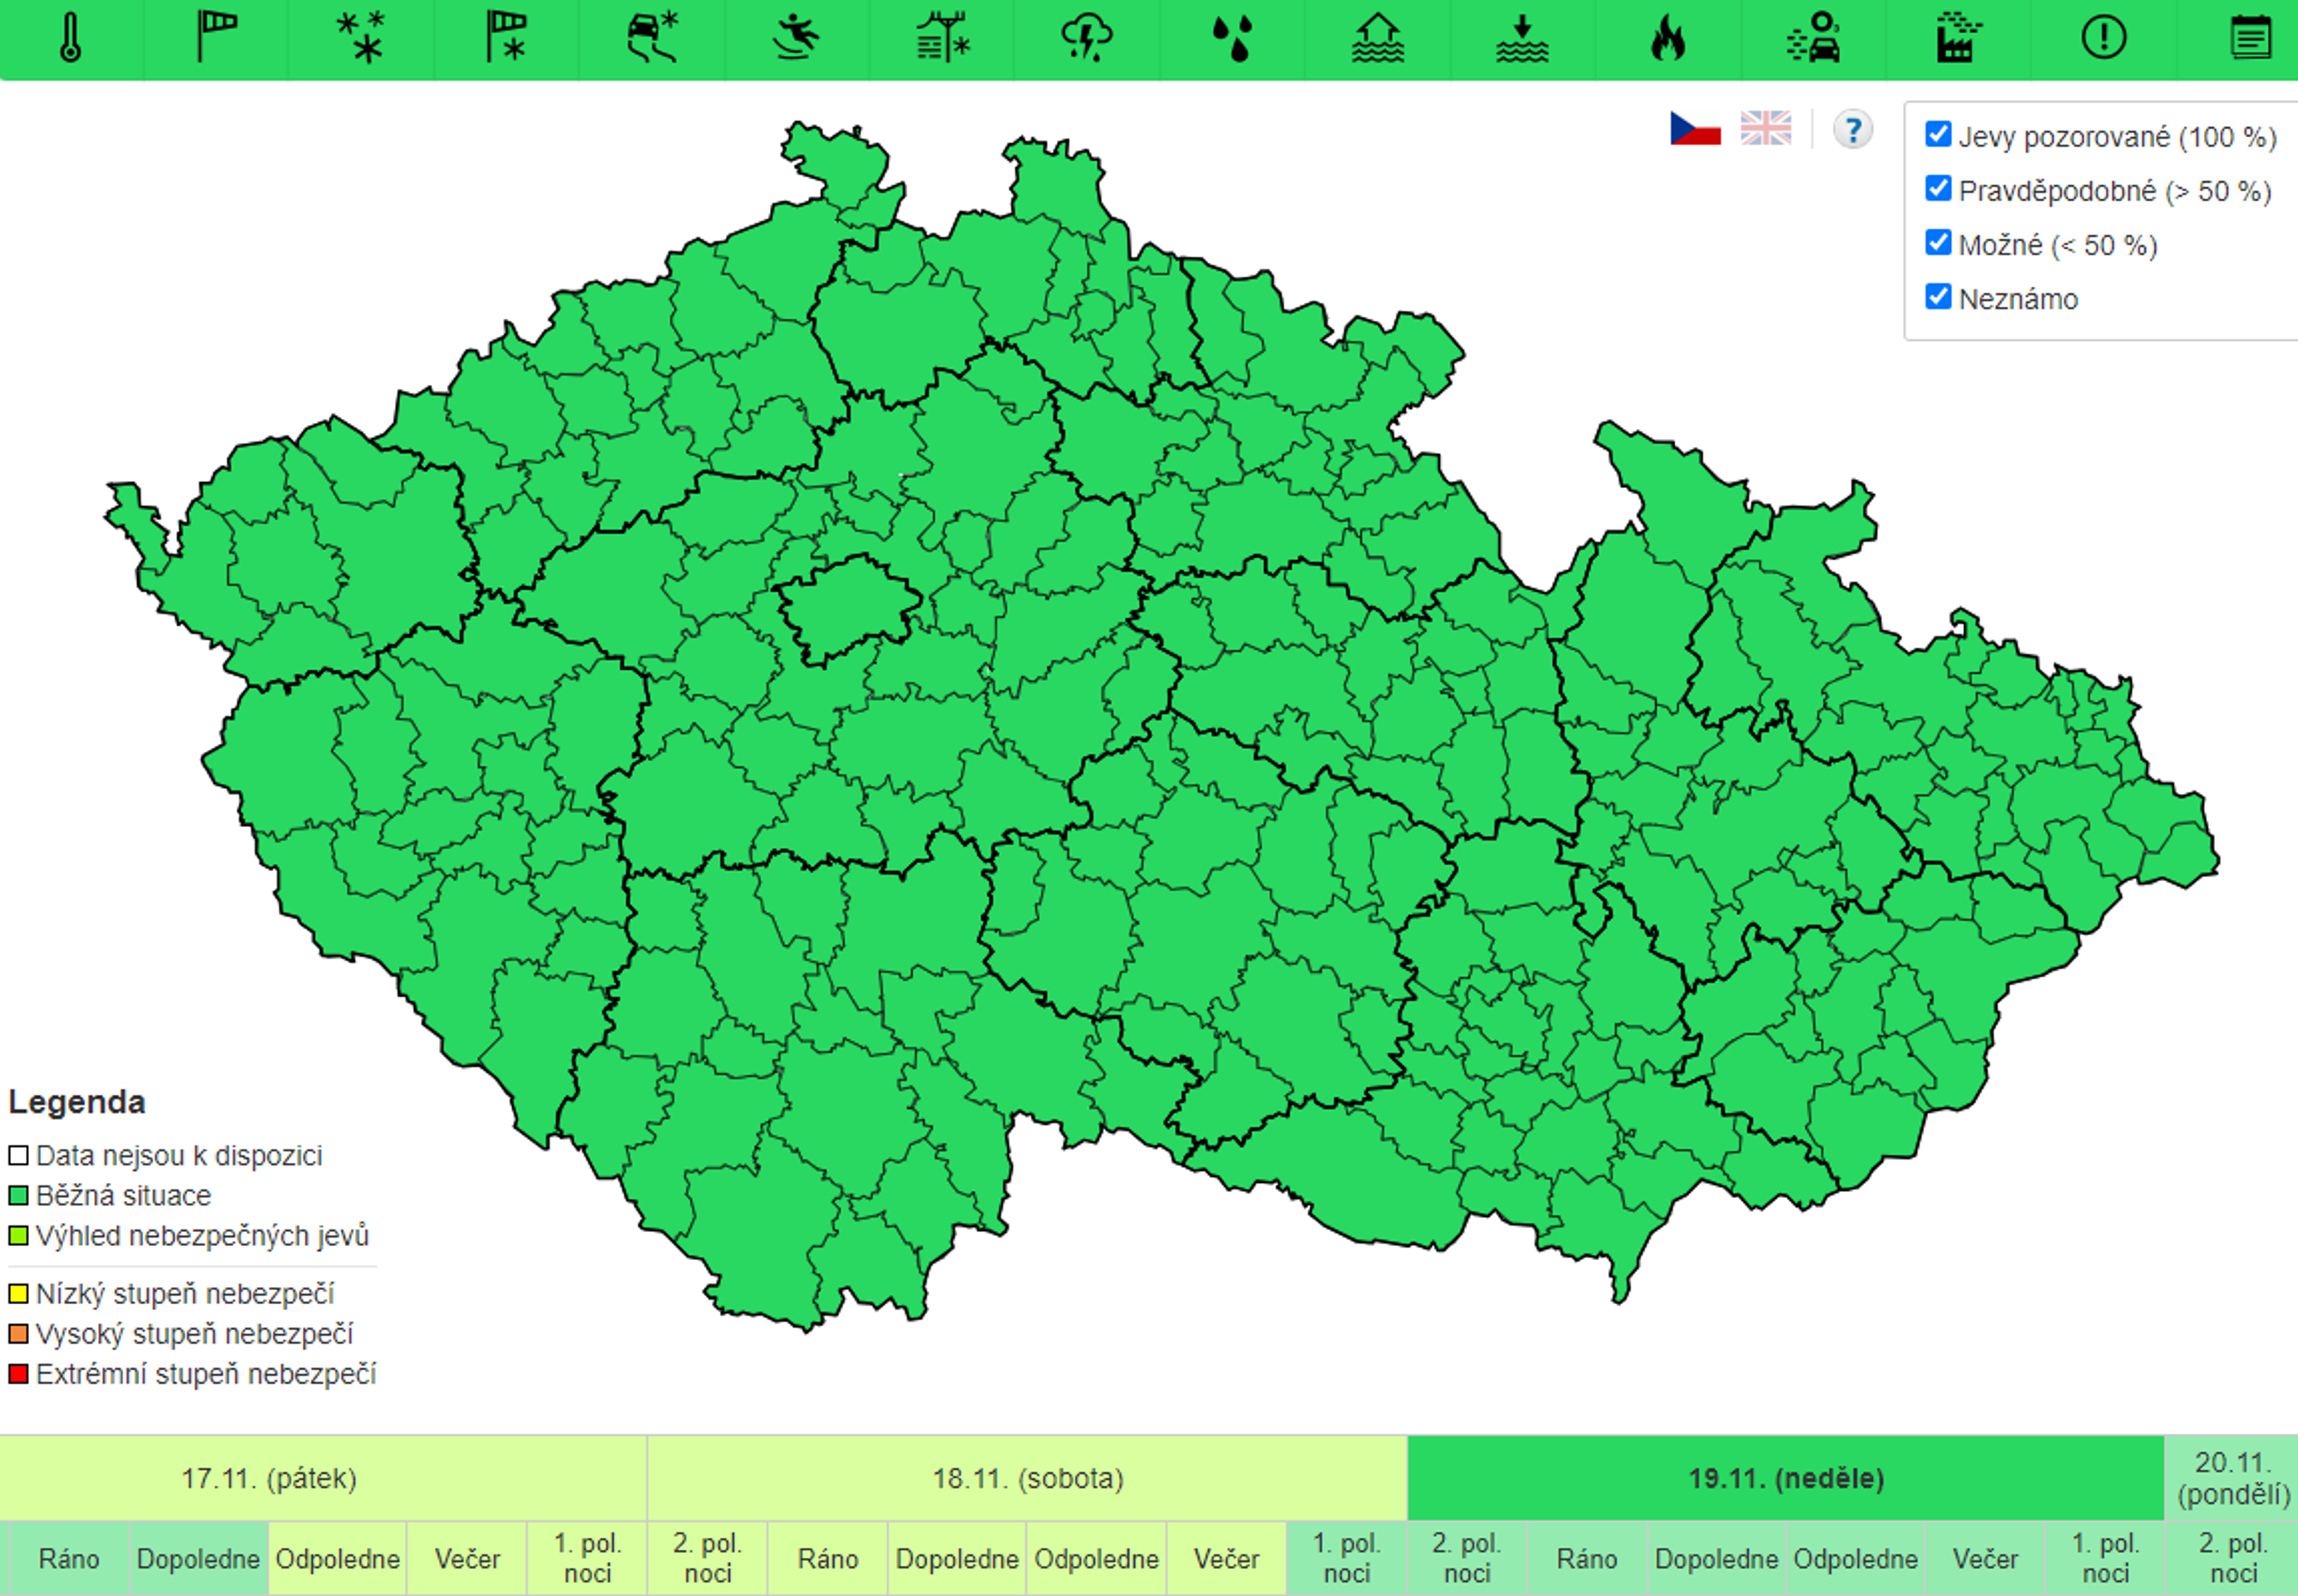Choose 2. pol. noci under 18.11. sobota

(x=708, y=1558)
